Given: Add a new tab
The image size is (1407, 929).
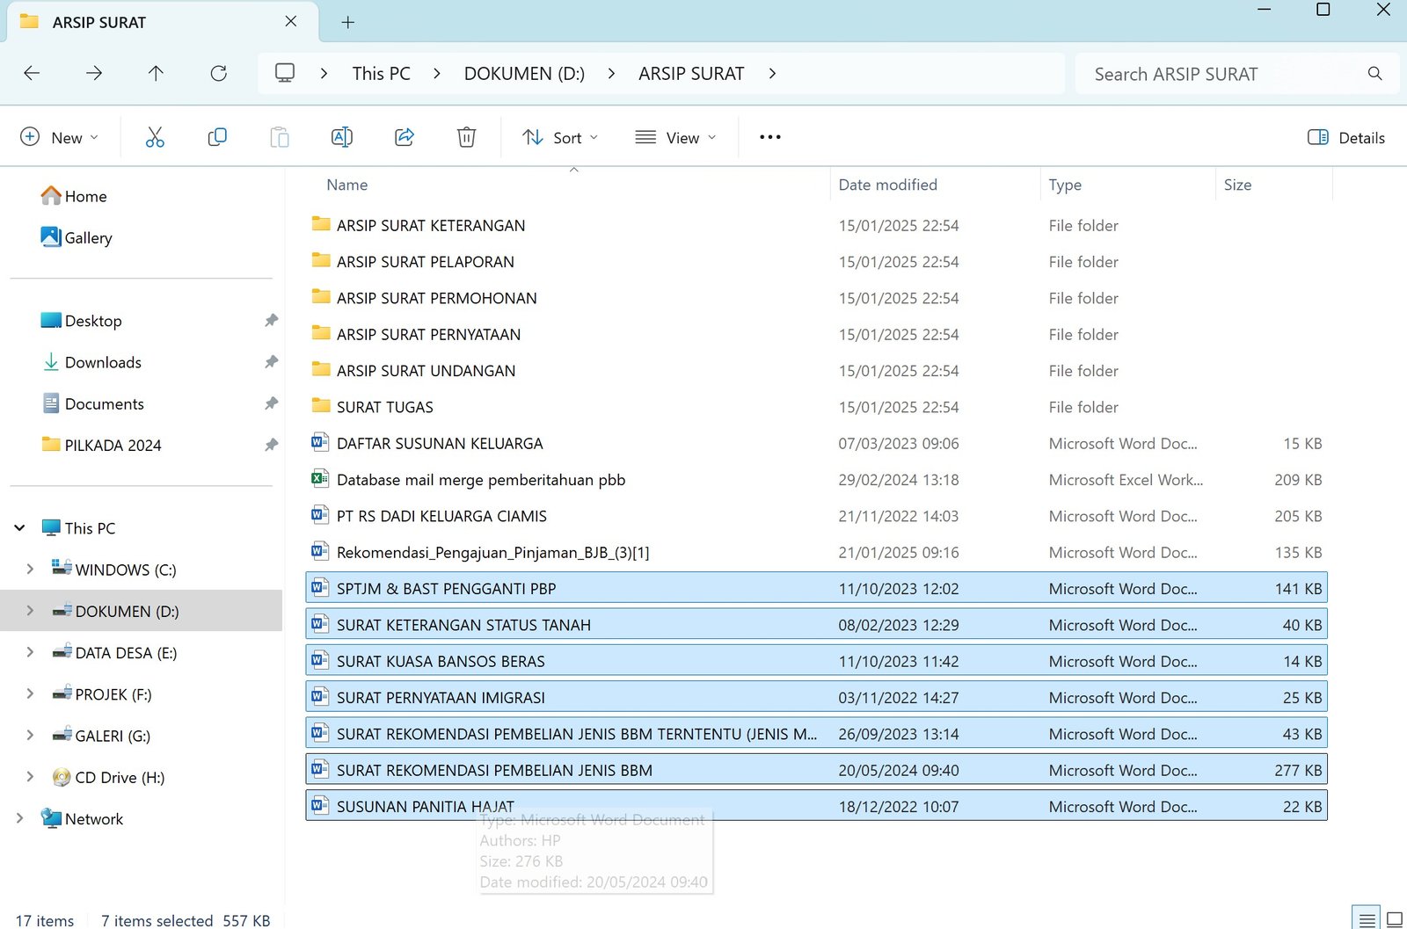Looking at the screenshot, I should coord(348,23).
